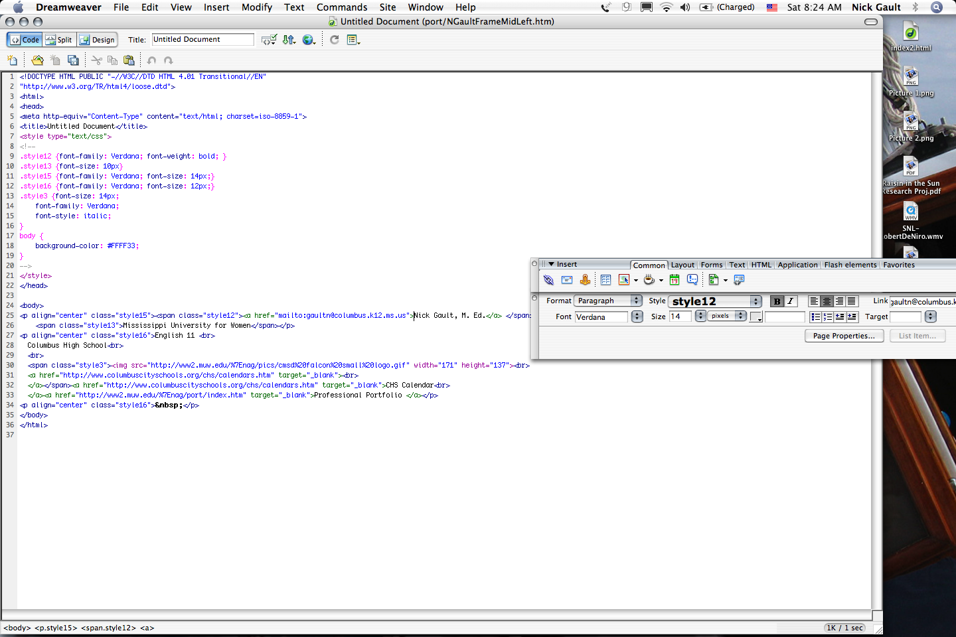This screenshot has height=637, width=956.
Task: Expand the Media dropdown arrow in Insert bar
Action: tap(661, 281)
